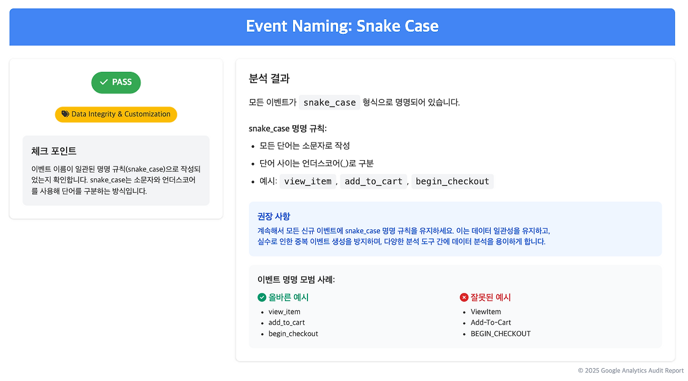
Task: Click the Data Integrity & Customization tag
Action: (x=116, y=114)
